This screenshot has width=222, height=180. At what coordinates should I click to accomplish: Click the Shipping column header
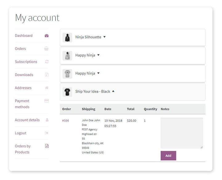pos(88,109)
